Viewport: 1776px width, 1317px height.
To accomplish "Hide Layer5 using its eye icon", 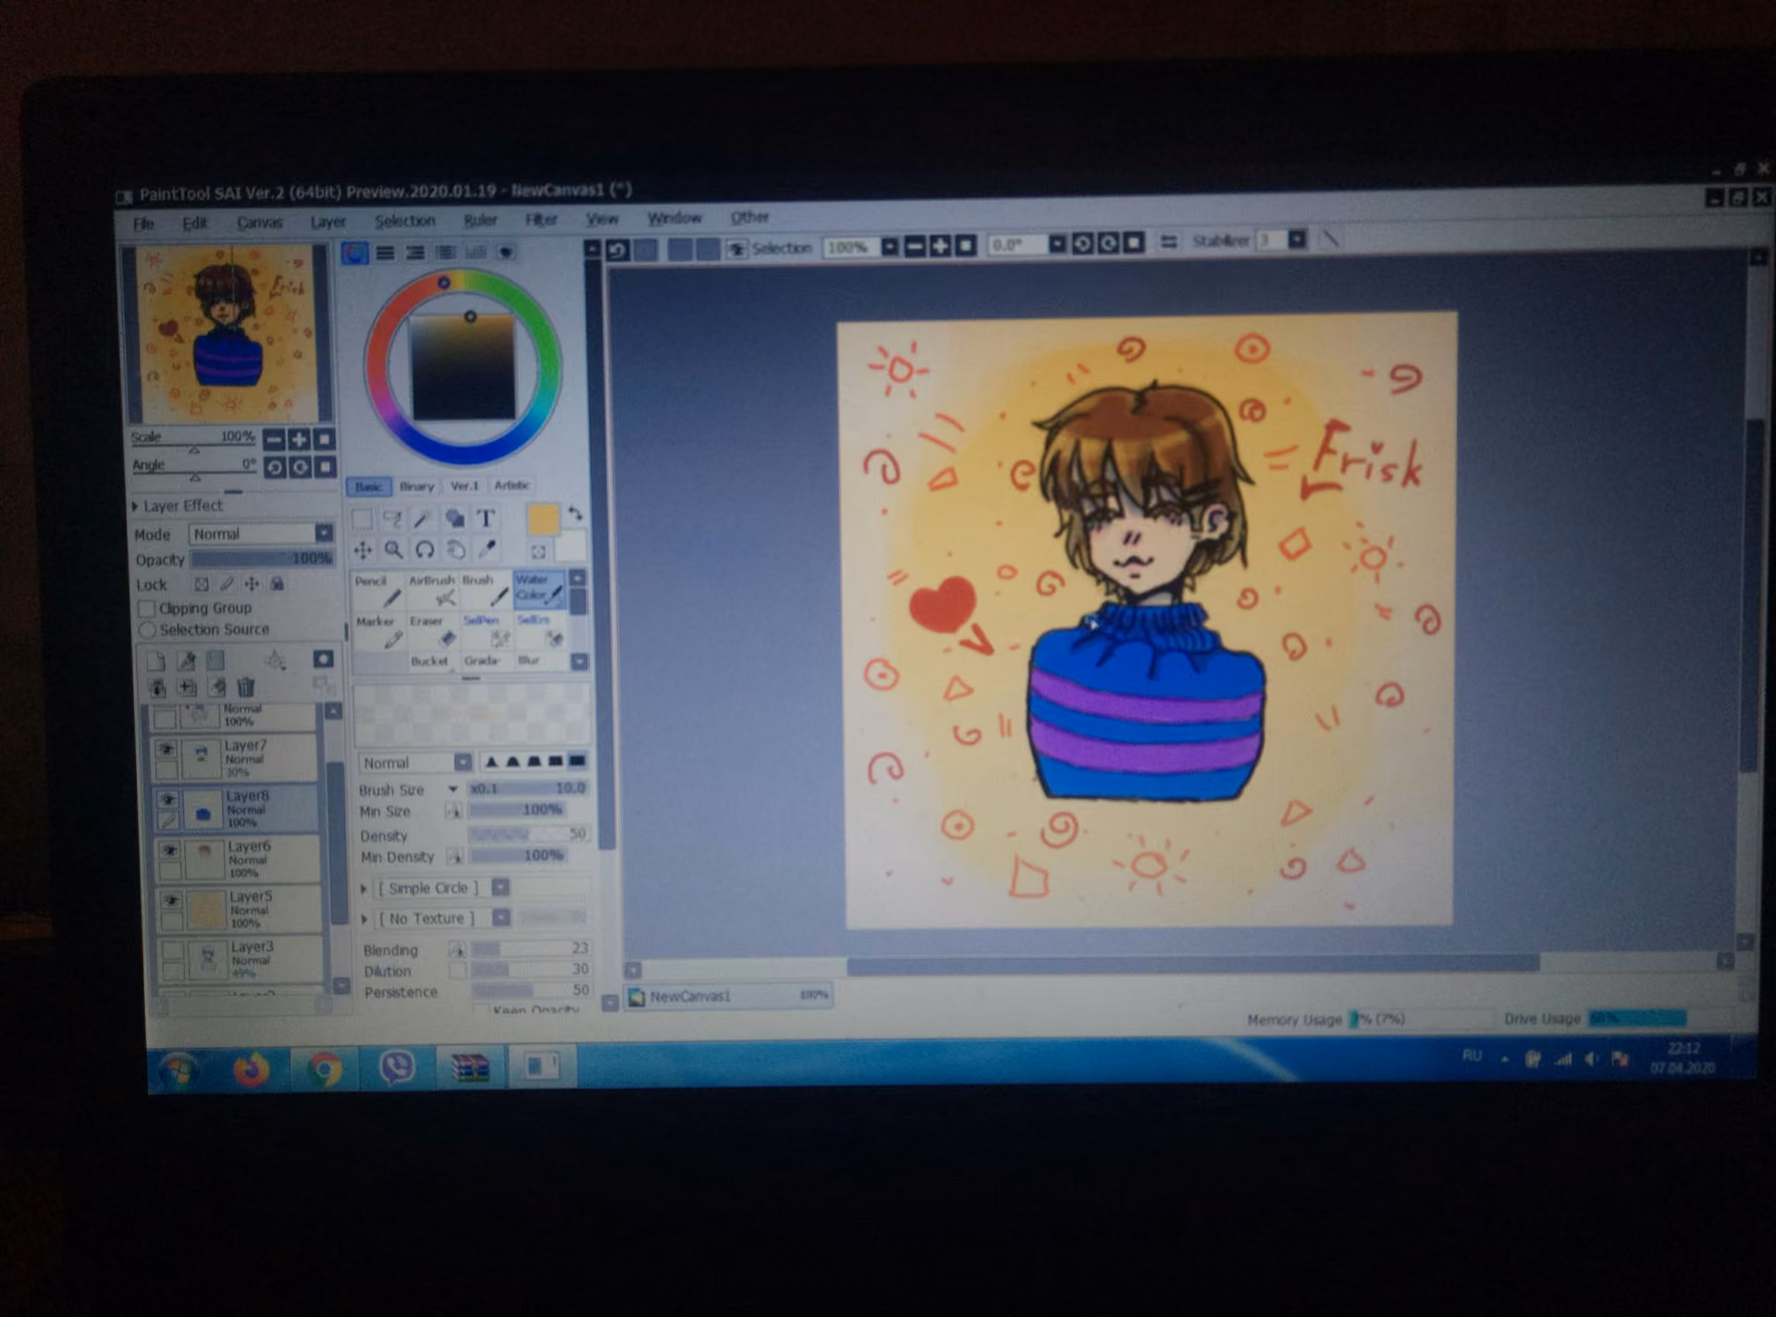I will pyautogui.click(x=171, y=900).
